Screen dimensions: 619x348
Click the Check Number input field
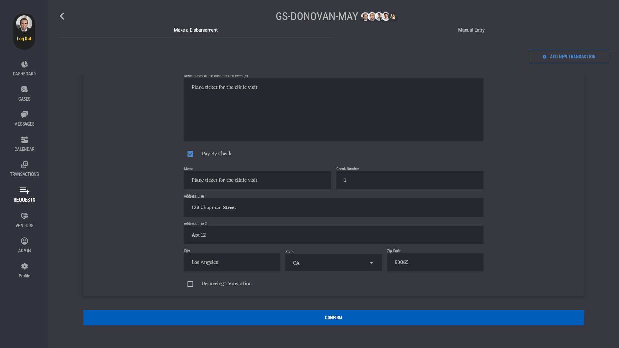409,180
